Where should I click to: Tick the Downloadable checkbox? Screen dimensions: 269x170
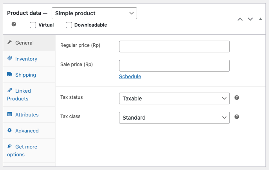pos(69,25)
